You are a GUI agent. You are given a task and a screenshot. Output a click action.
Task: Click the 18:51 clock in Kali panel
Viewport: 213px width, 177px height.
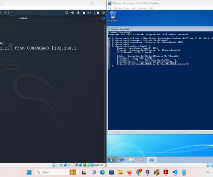[x=90, y=12]
